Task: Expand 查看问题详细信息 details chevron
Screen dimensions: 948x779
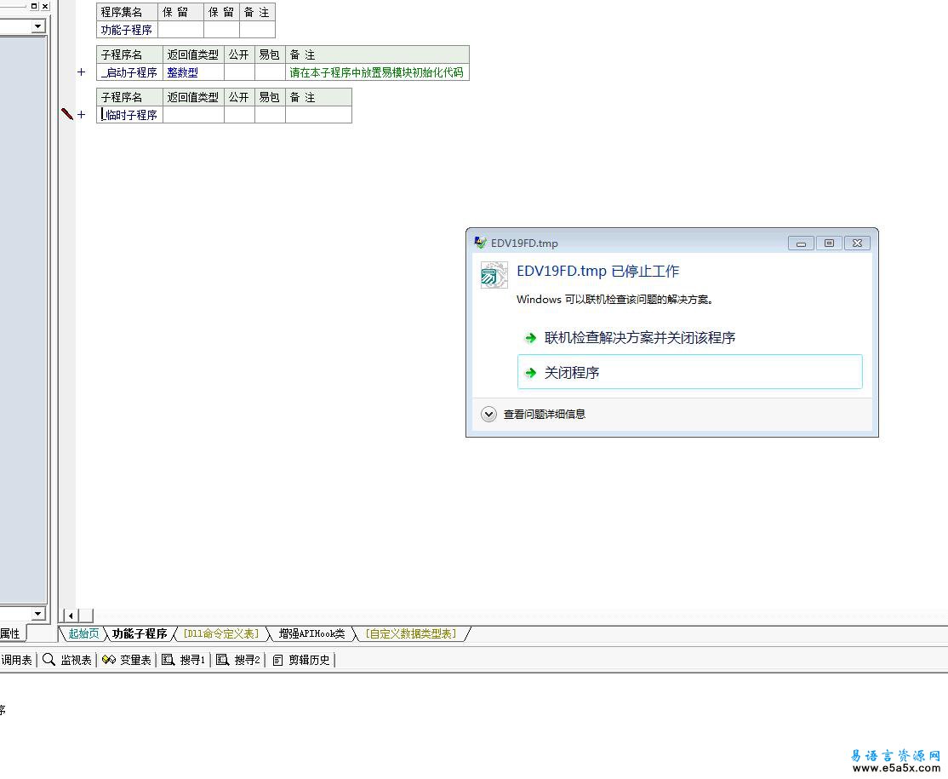Action: [x=488, y=415]
